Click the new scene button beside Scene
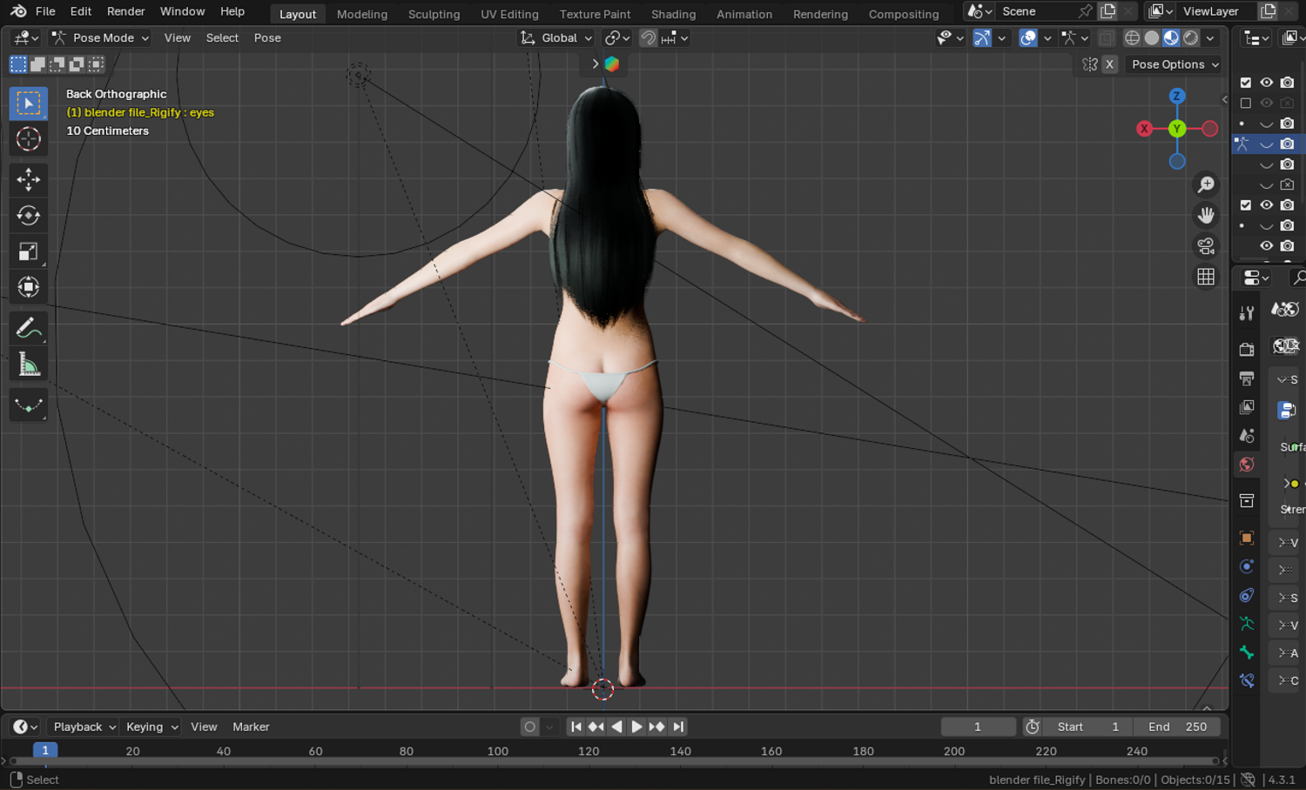The width and height of the screenshot is (1306, 790). pos(1107,11)
